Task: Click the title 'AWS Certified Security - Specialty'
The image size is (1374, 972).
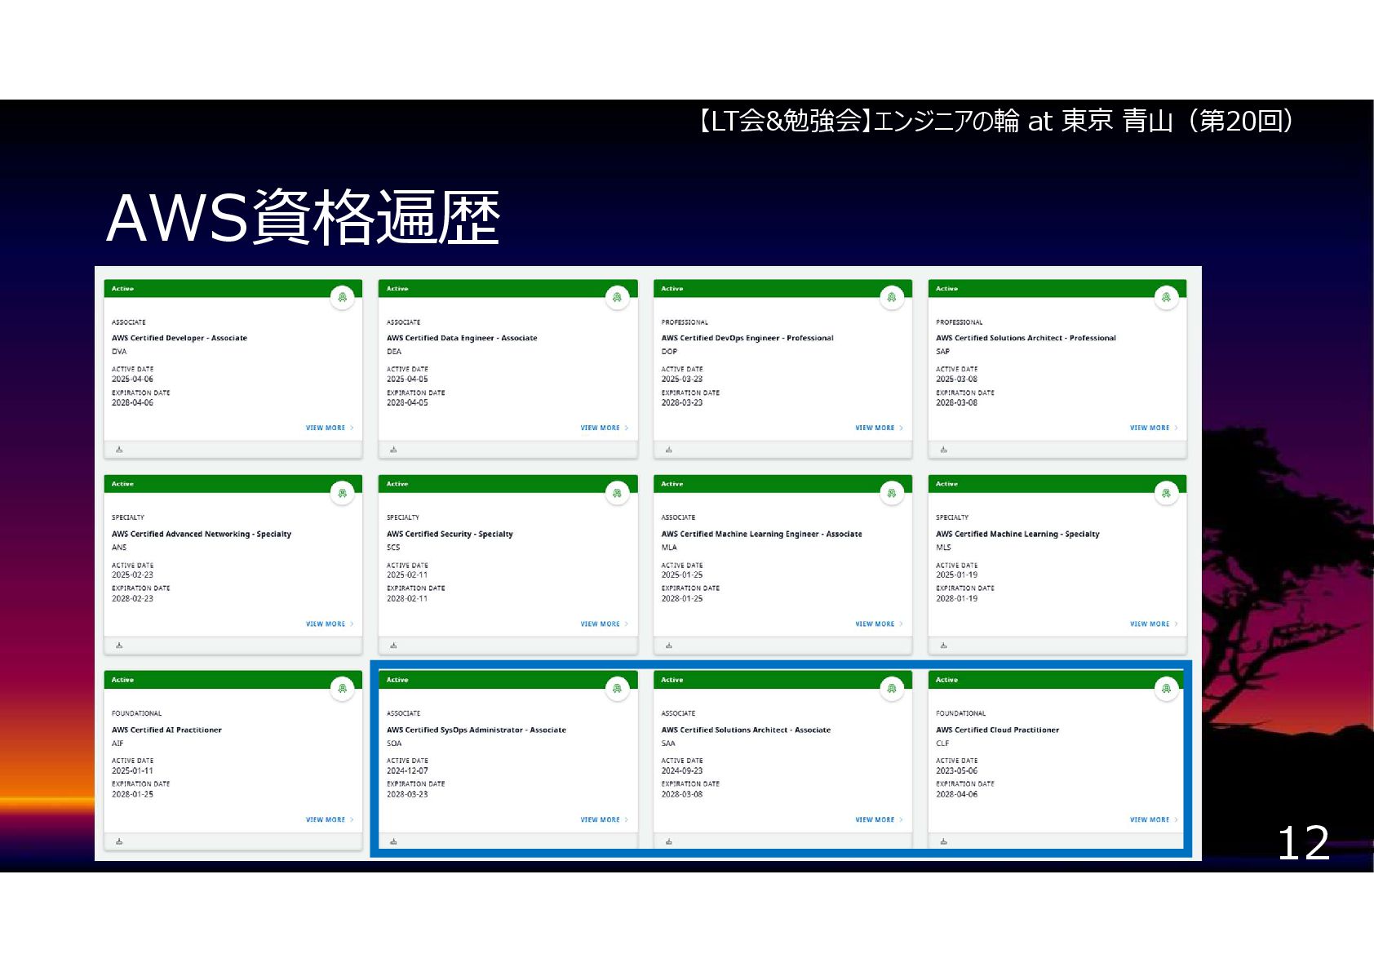Action: pos(450,534)
